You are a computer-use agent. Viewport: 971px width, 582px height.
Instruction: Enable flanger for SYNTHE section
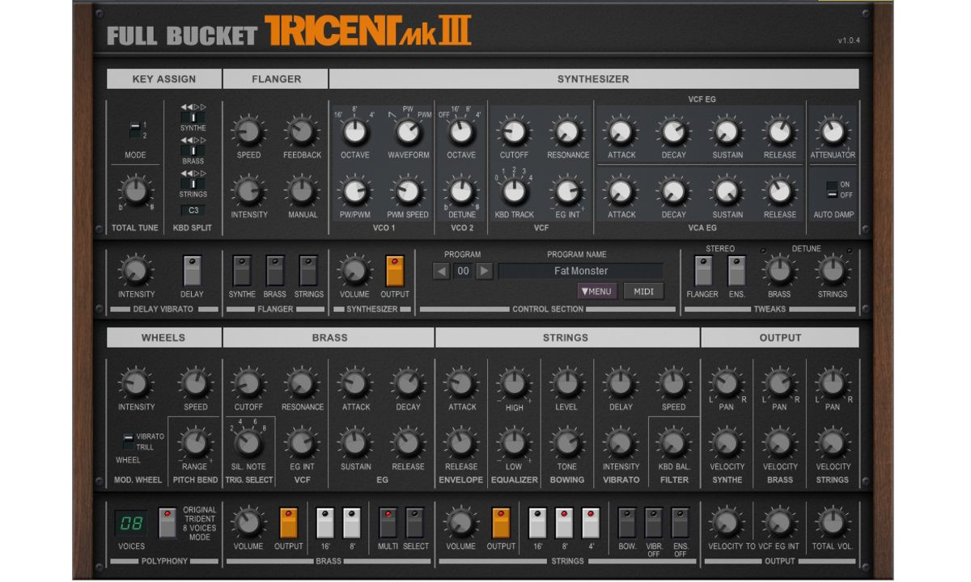click(x=242, y=271)
